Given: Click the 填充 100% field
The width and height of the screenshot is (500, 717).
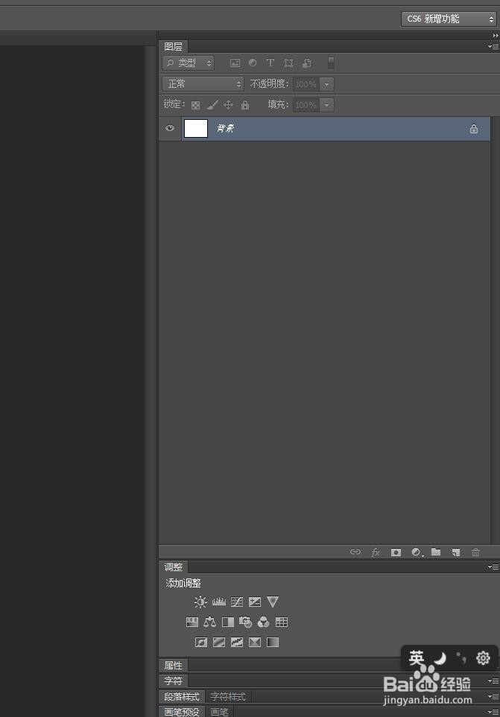Looking at the screenshot, I should pyautogui.click(x=306, y=105).
